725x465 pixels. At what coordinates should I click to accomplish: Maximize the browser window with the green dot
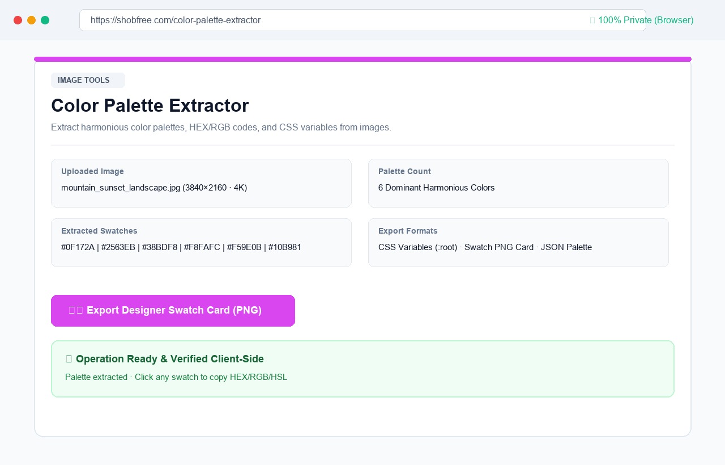[45, 20]
